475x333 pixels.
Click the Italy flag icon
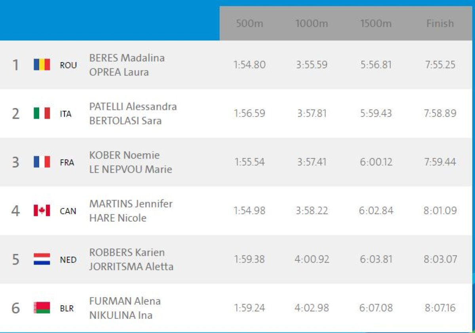(42, 114)
